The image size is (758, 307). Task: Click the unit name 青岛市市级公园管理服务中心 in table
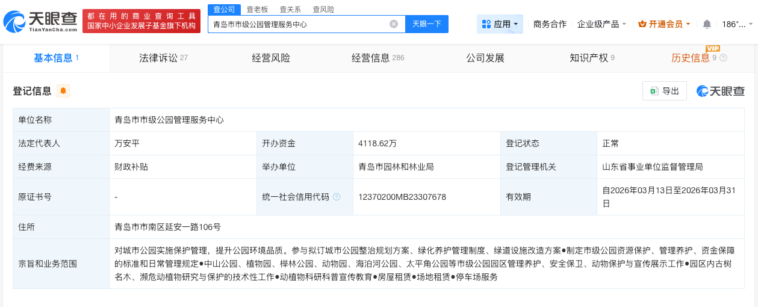[169, 120]
